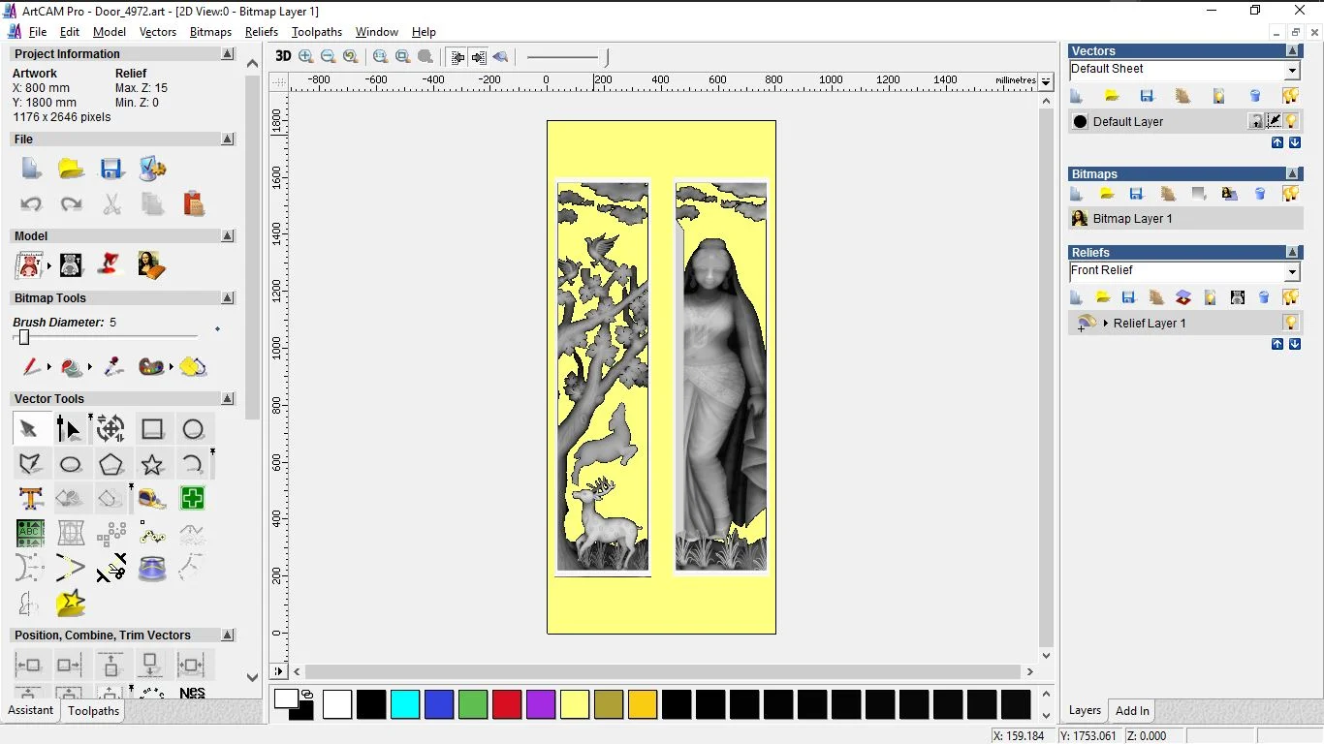Switch to the Toolpaths tab
The width and height of the screenshot is (1324, 744).
93,711
